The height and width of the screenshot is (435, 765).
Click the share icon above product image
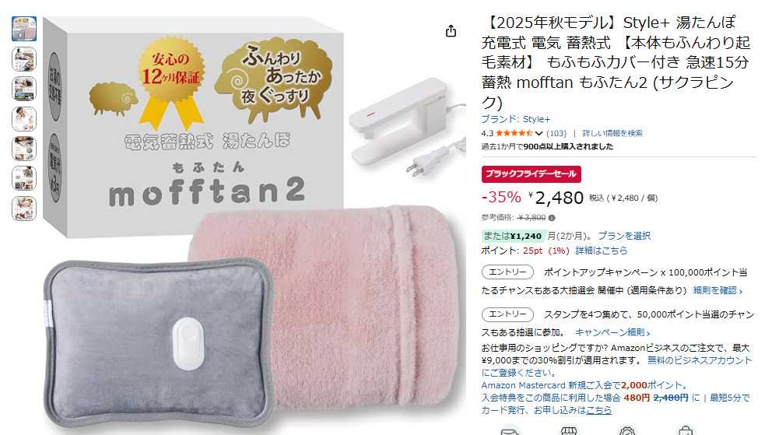click(x=451, y=31)
